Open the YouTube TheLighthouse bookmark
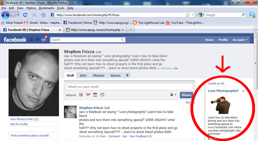The width and height of the screenshot is (258, 141). 185,23
